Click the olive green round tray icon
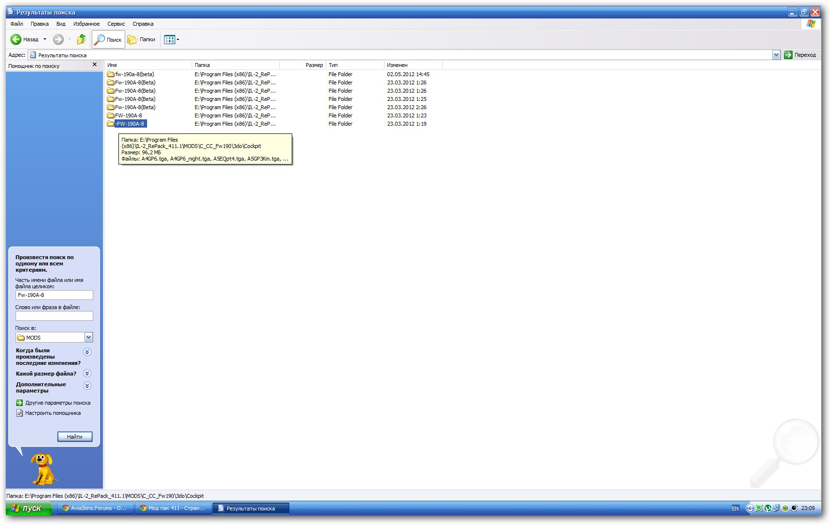 click(x=785, y=508)
